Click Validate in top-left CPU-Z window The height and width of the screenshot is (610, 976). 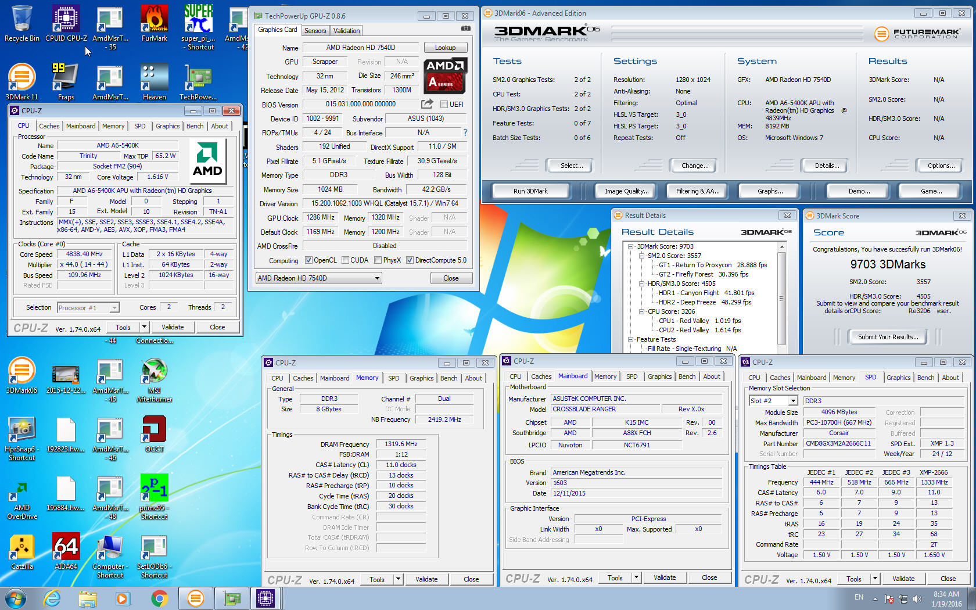pyautogui.click(x=173, y=327)
